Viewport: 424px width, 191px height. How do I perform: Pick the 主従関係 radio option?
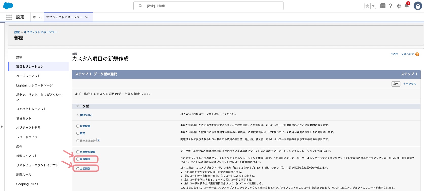[78, 169]
